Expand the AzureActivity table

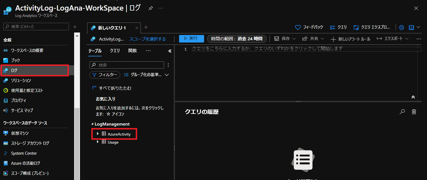pos(97,134)
